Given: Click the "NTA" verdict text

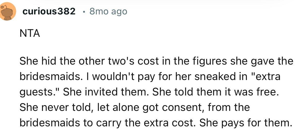Looking at the screenshot, I should point(30,33).
